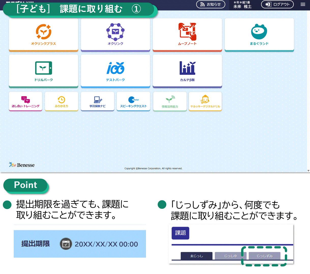
Task: Click the お知らせ notifications button
Action: tap(211, 4)
